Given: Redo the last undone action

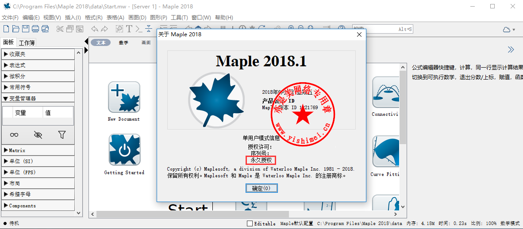Looking at the screenshot, I should pyautogui.click(x=104, y=29).
